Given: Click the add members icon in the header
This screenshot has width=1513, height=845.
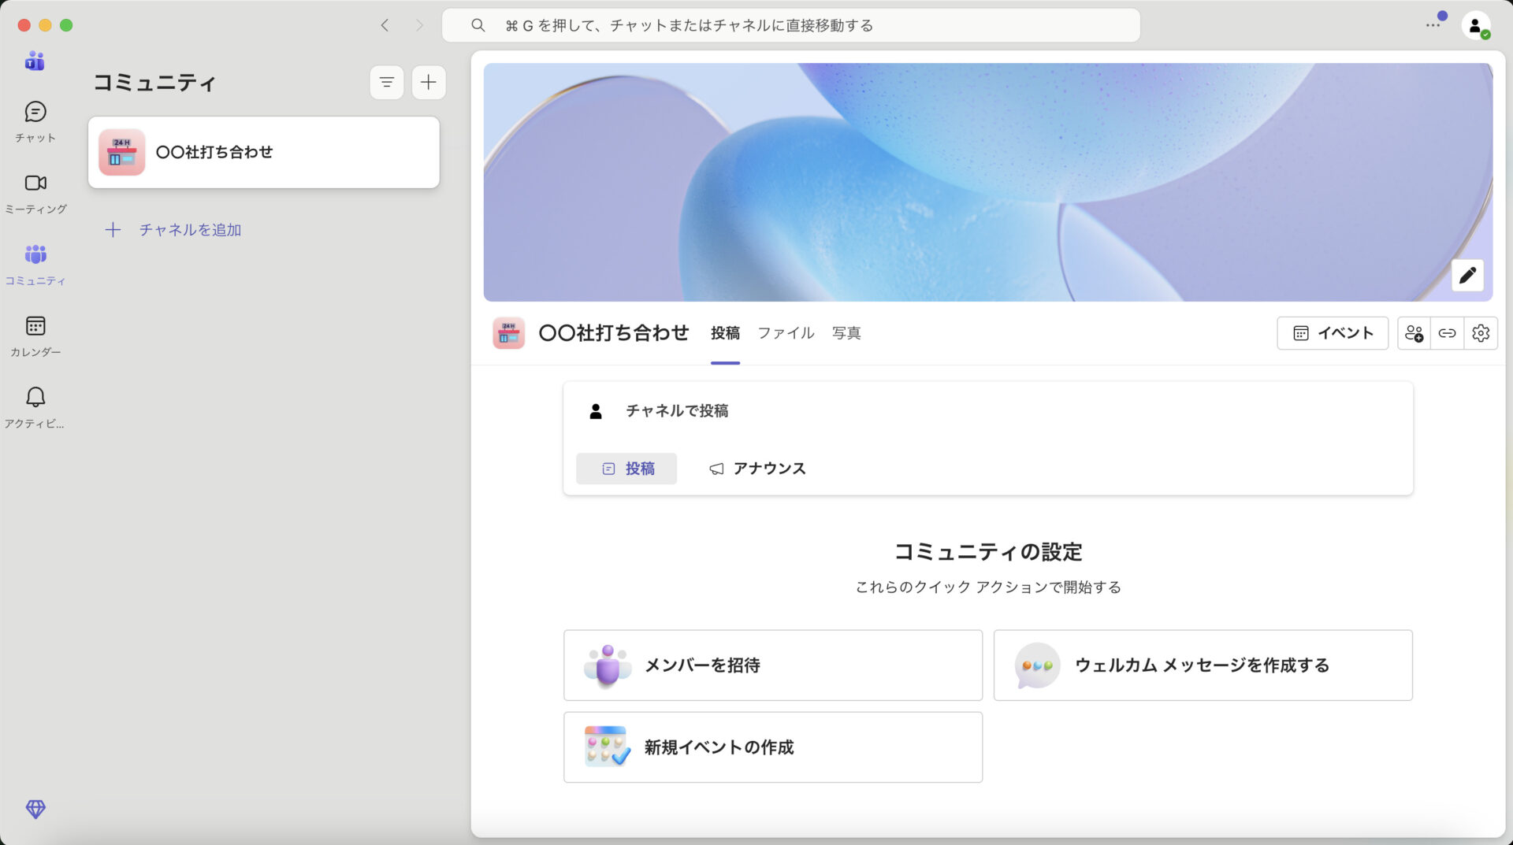Looking at the screenshot, I should [x=1414, y=333].
